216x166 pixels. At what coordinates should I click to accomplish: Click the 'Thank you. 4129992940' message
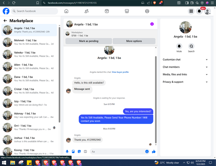87,140
